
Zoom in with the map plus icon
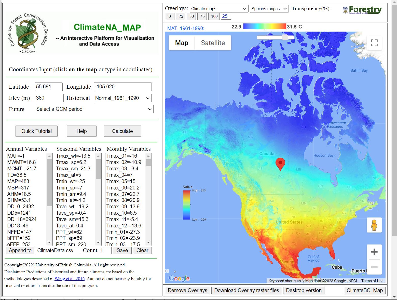374,252
